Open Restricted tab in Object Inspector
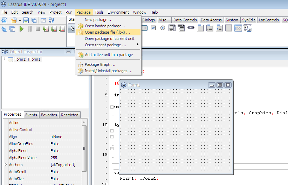 pyautogui.click(x=70, y=115)
